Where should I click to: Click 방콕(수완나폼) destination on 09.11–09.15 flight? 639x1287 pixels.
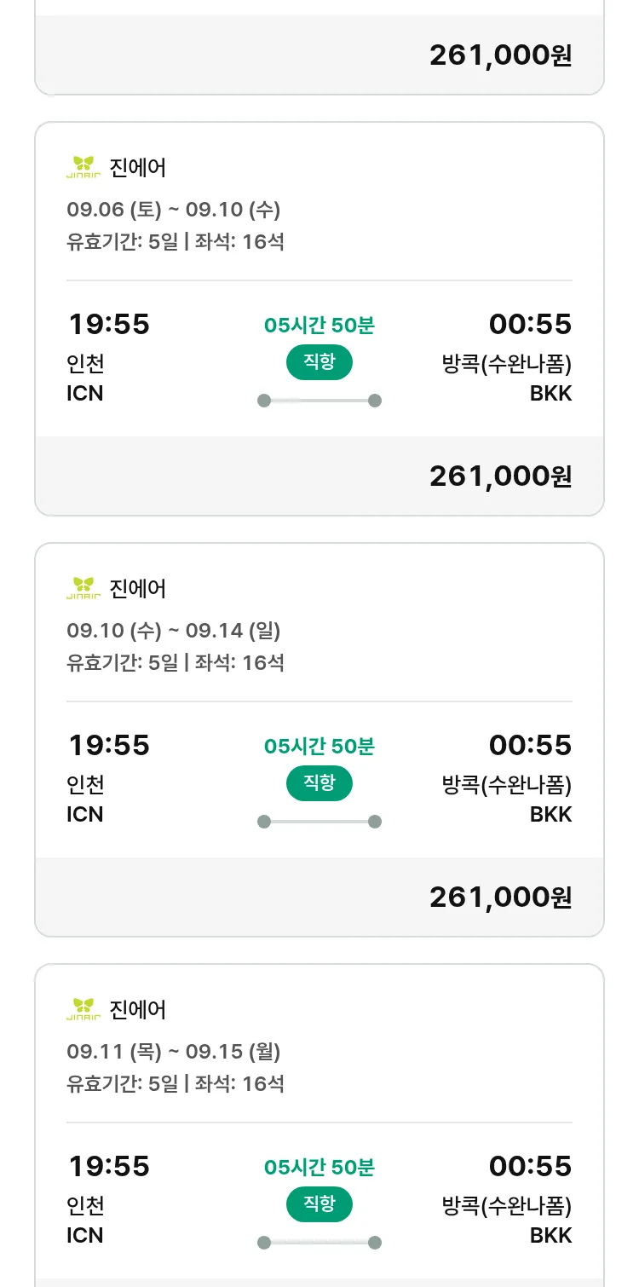pos(507,1207)
